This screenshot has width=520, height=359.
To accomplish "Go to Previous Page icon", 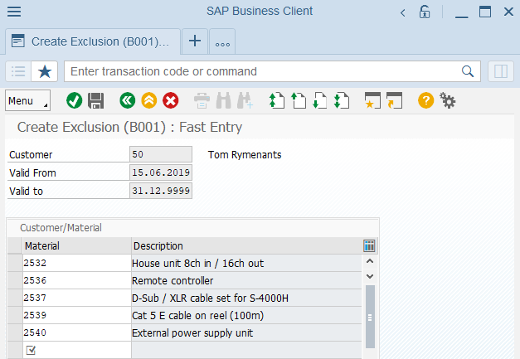I will click(x=299, y=100).
